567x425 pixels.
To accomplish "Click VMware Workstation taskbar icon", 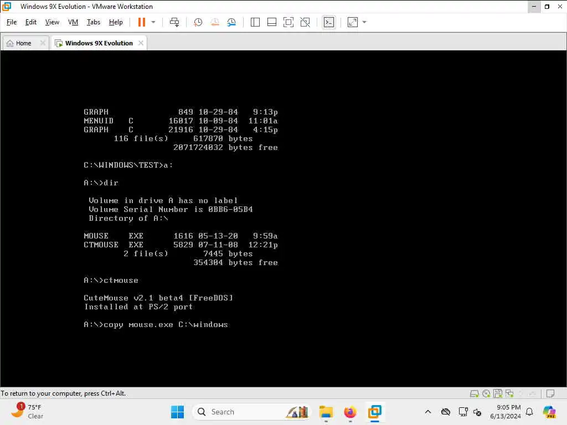I will [375, 412].
